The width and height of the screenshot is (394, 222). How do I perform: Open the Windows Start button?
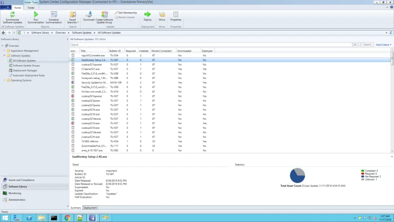5,218
